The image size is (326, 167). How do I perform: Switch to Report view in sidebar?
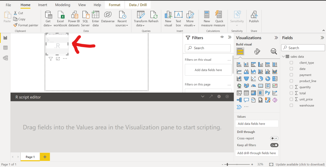coord(5,38)
